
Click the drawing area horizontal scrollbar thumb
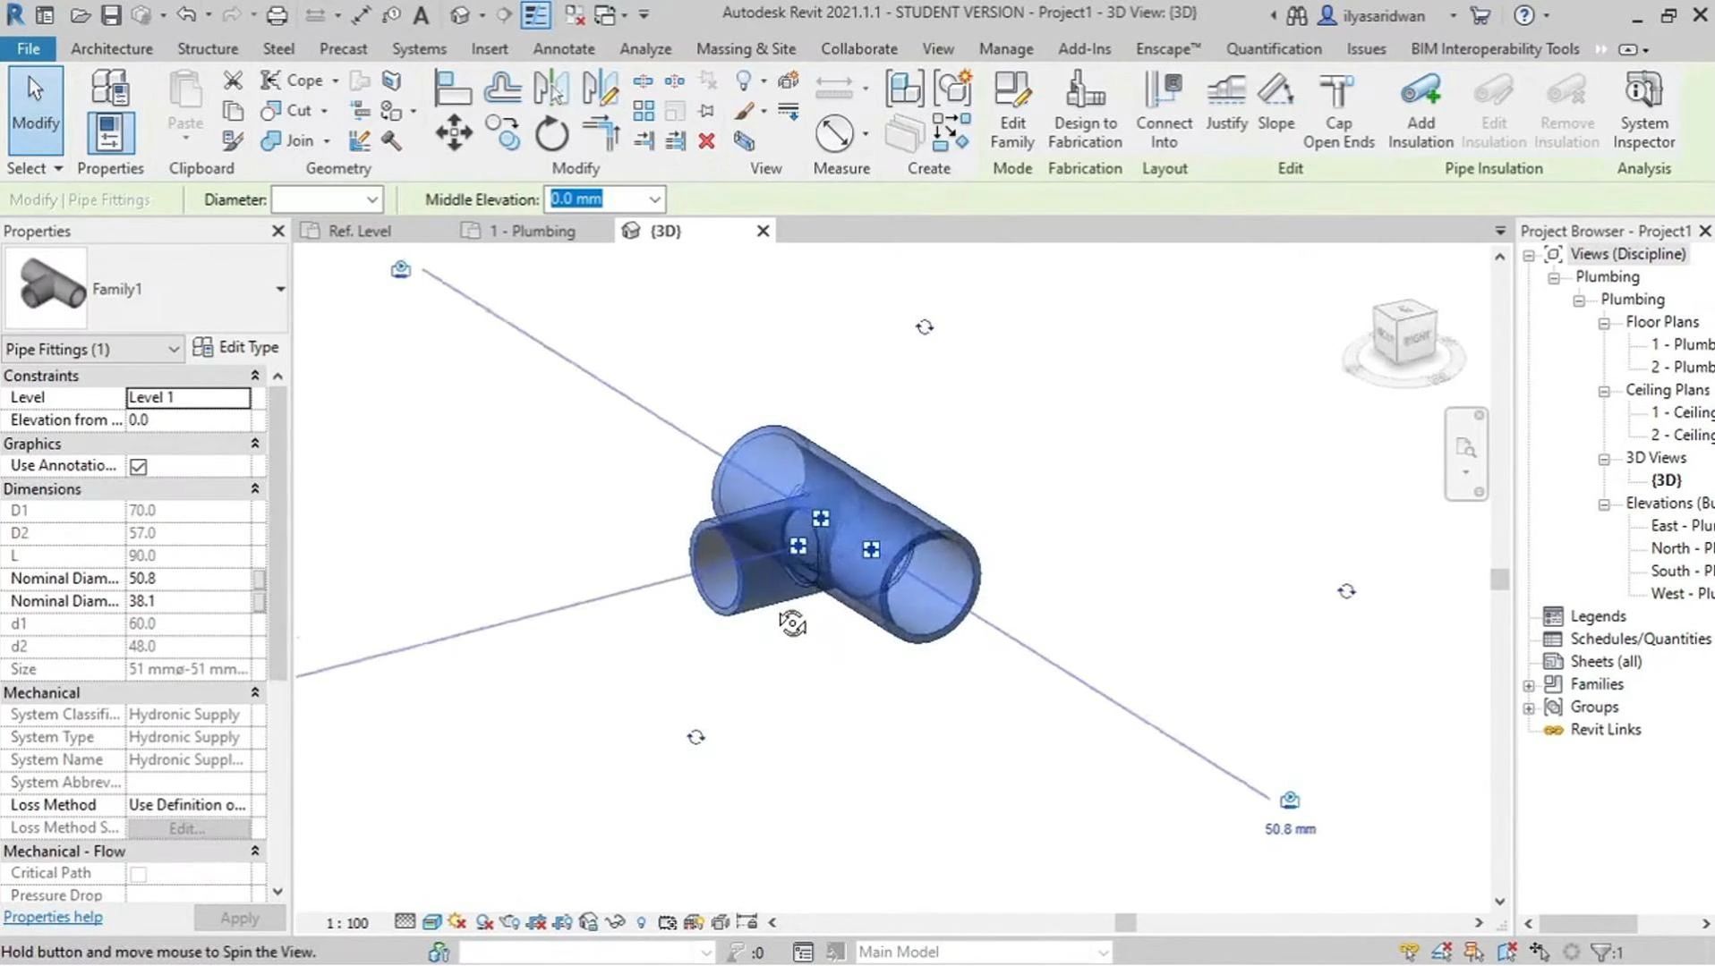1125,922
